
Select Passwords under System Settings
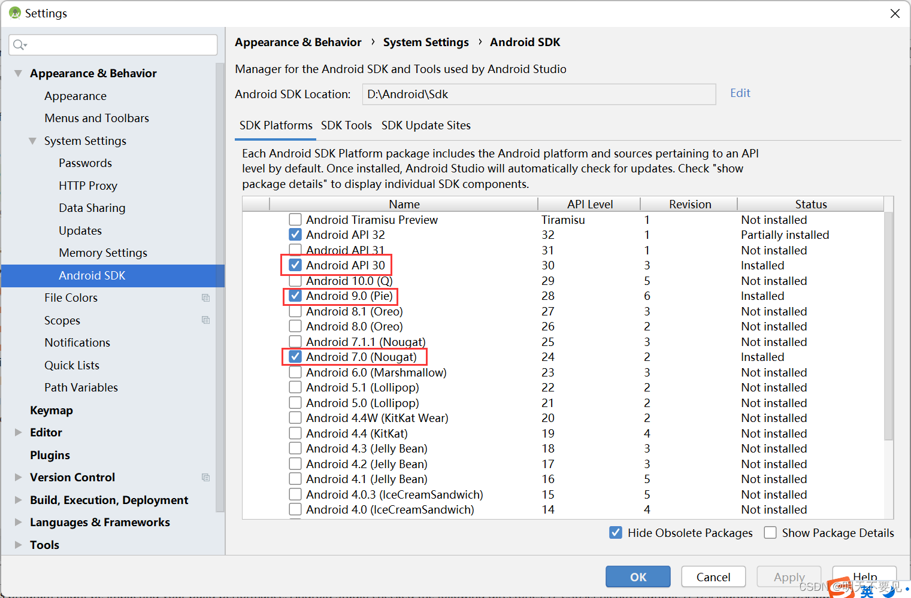[85, 163]
